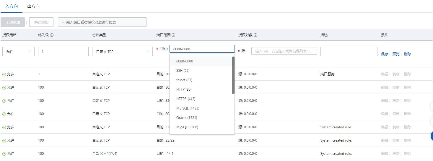Click 复制 in the 22/22 row
This screenshot has width=433, height=161.
click(396, 140)
